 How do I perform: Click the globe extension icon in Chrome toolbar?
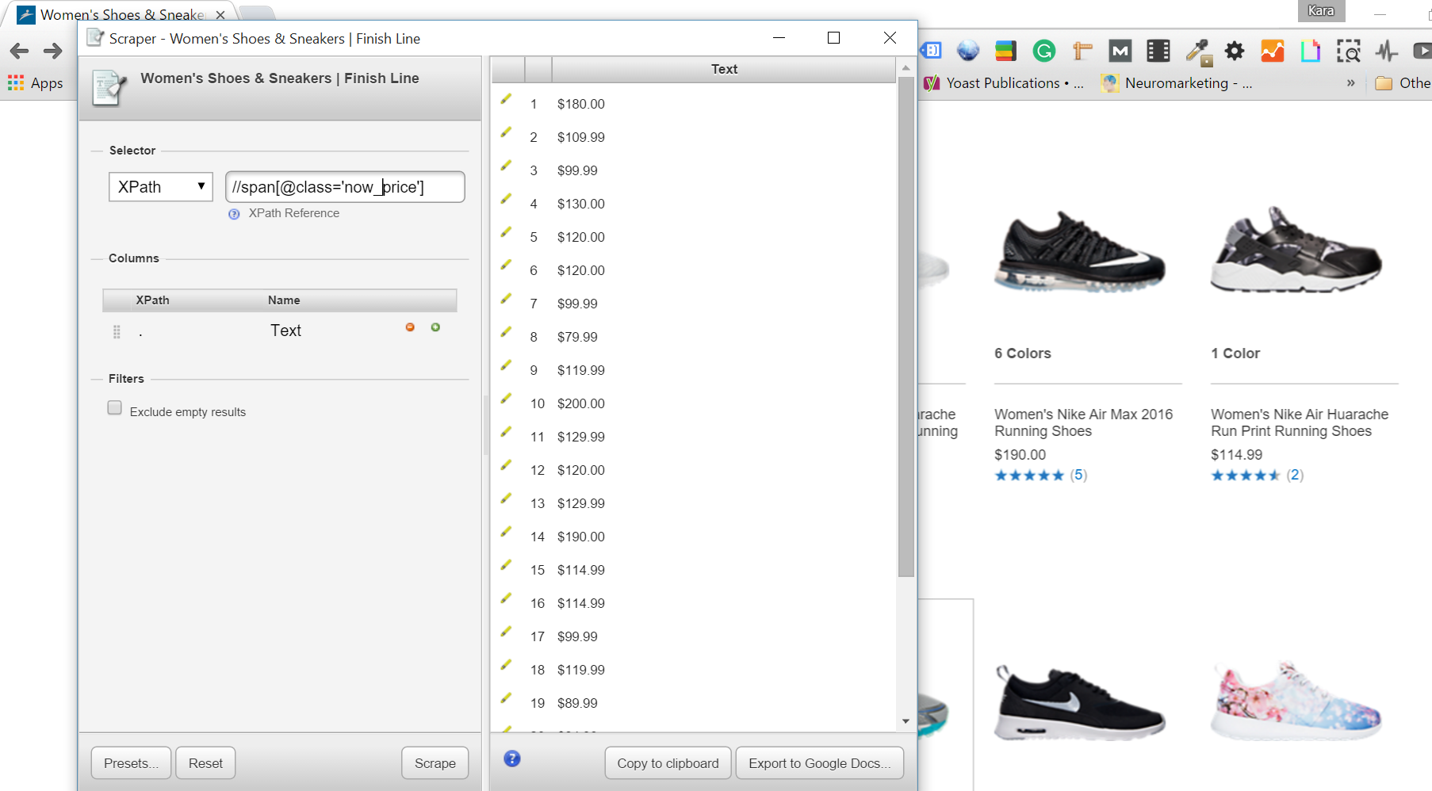point(967,51)
